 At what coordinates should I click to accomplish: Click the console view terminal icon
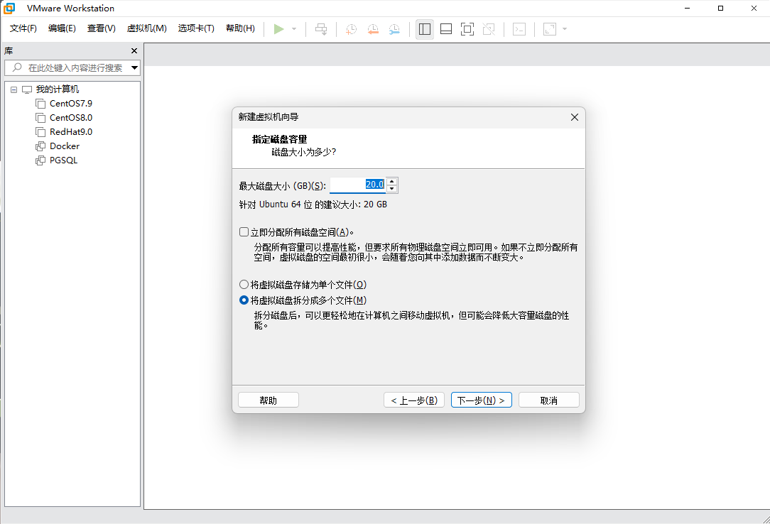pyautogui.click(x=519, y=29)
